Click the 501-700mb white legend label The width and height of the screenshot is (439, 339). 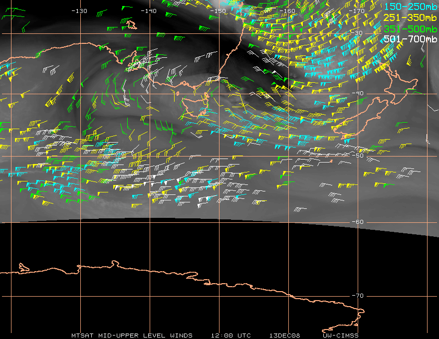tap(411, 39)
